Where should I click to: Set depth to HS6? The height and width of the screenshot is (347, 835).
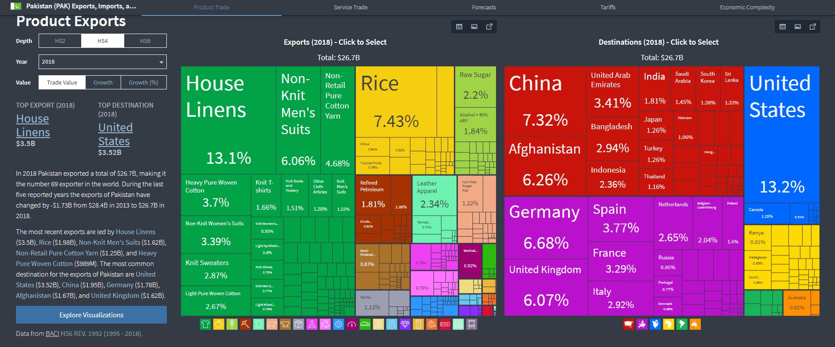pos(145,41)
